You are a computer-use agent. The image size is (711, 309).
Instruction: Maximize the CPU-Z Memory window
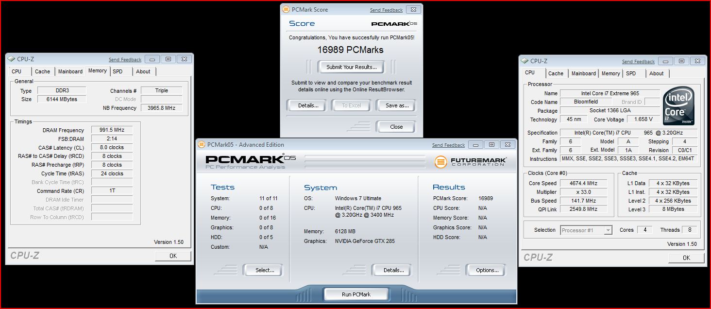168,59
